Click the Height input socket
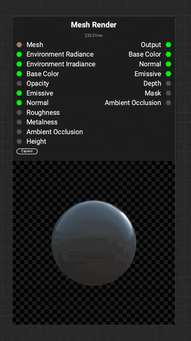This screenshot has width=191, height=341. [19, 142]
